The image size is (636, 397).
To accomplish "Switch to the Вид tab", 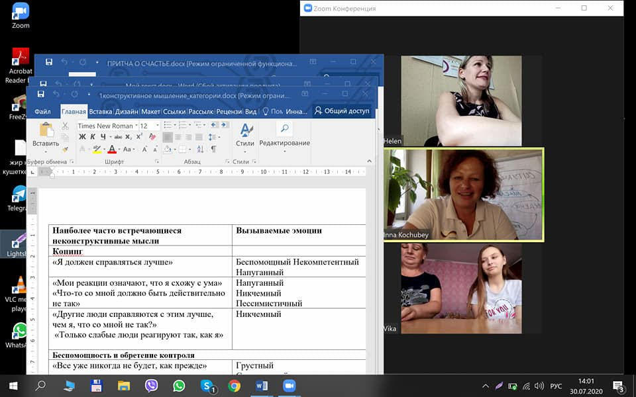I will click(250, 111).
